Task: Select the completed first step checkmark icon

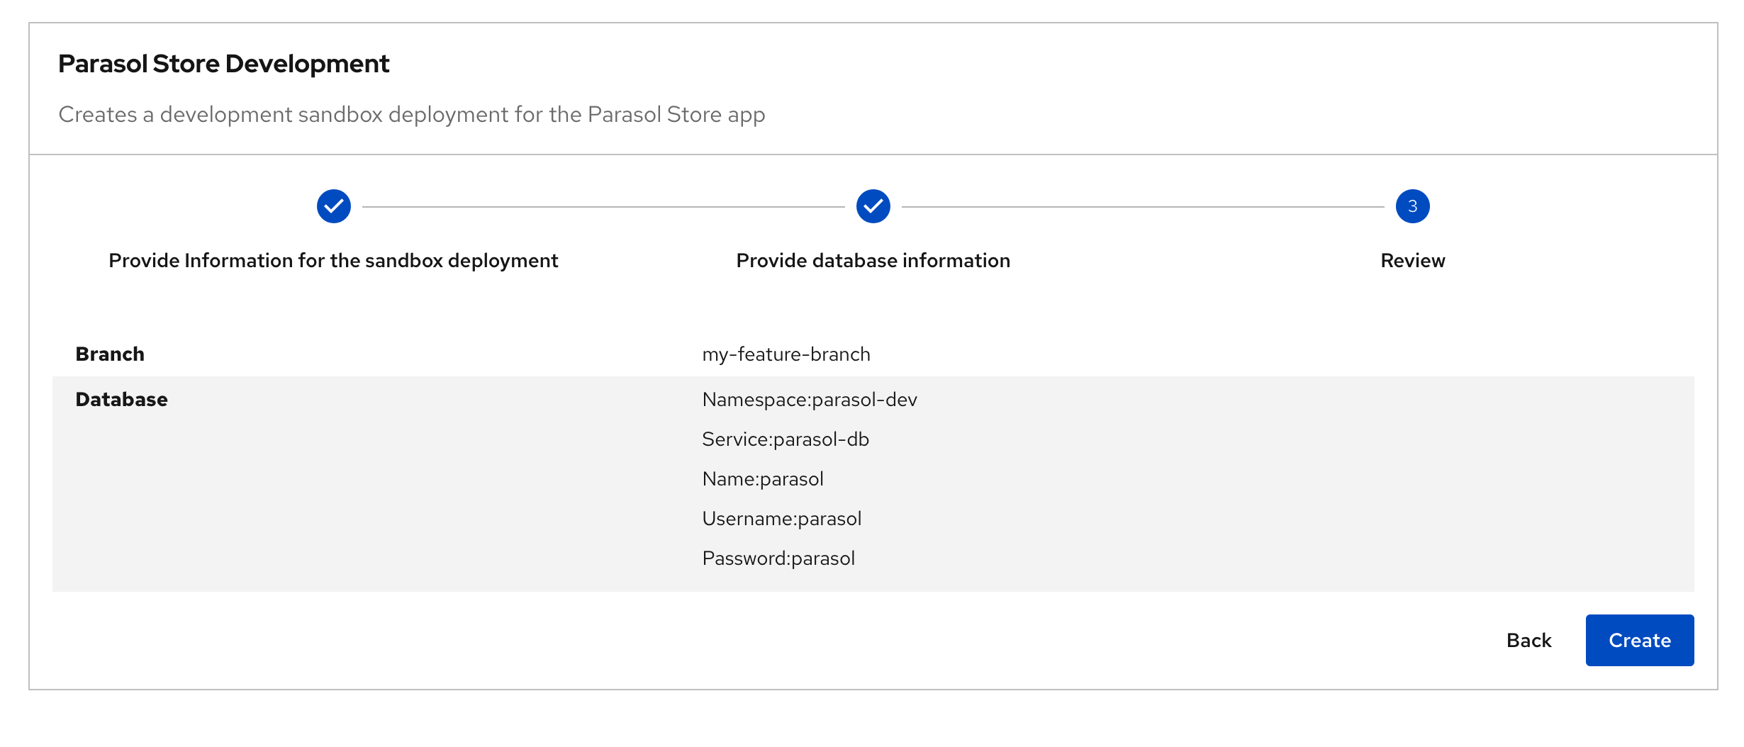Action: click(x=334, y=206)
